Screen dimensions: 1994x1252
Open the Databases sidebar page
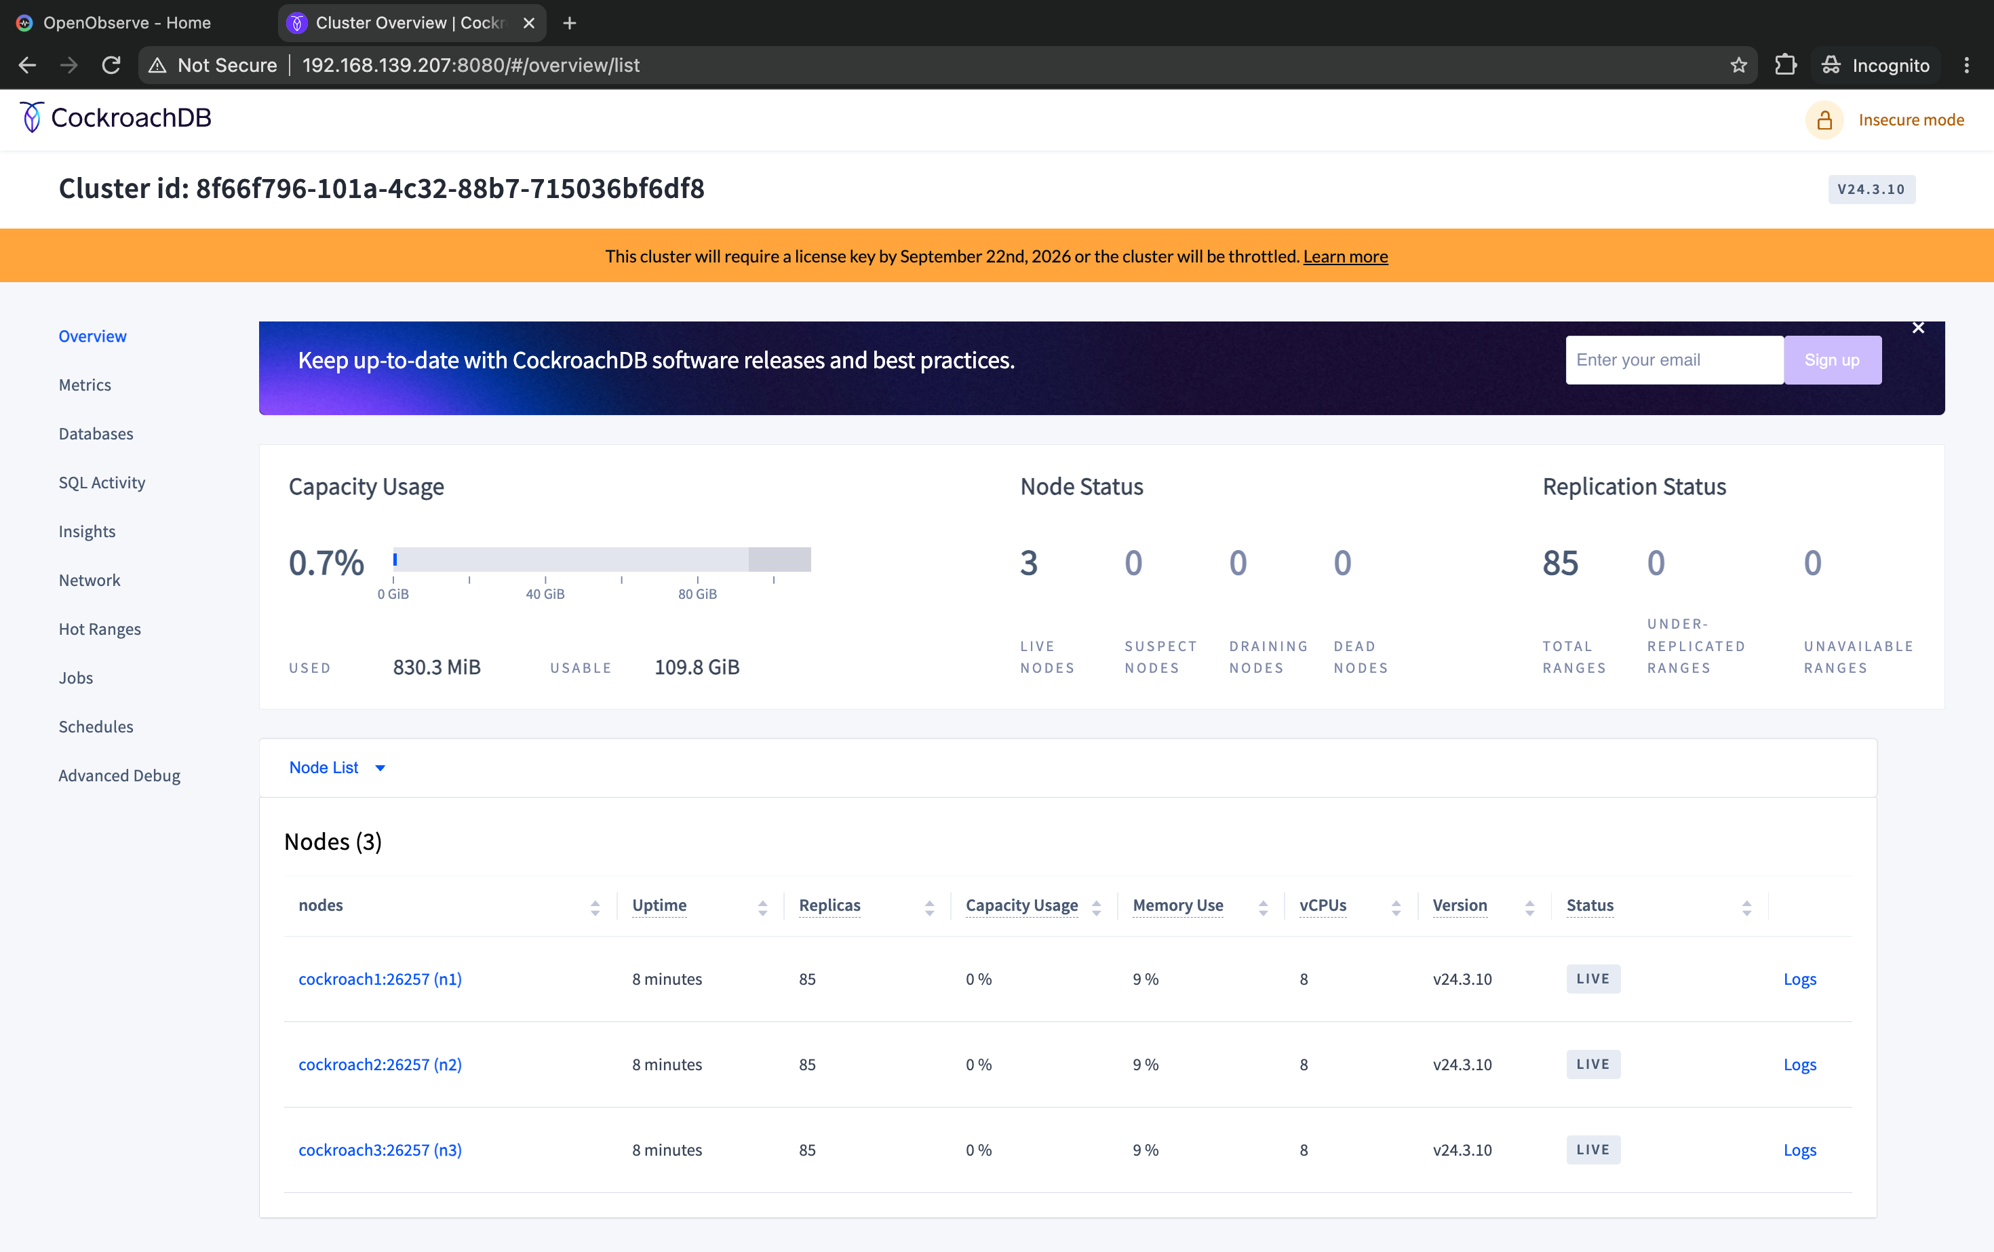[x=96, y=434]
